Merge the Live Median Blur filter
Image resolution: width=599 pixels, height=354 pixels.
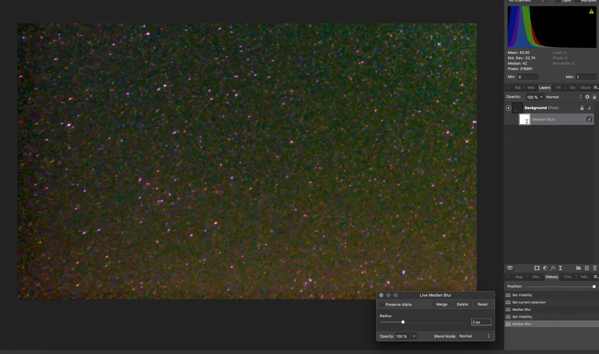pyautogui.click(x=441, y=304)
